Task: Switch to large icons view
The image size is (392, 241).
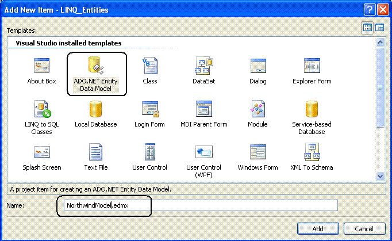Action: click(x=367, y=28)
